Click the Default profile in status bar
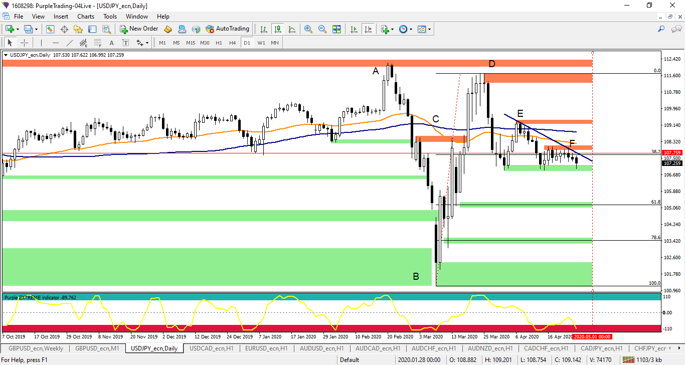This screenshot has width=685, height=365. (x=350, y=359)
